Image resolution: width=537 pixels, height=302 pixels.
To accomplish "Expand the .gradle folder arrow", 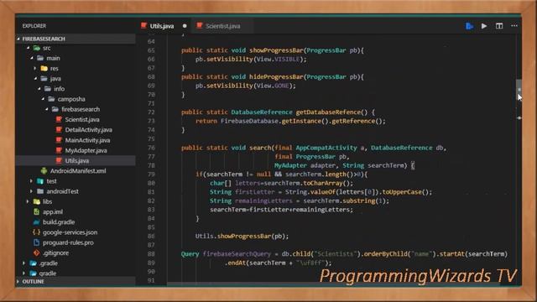I will (x=24, y=263).
